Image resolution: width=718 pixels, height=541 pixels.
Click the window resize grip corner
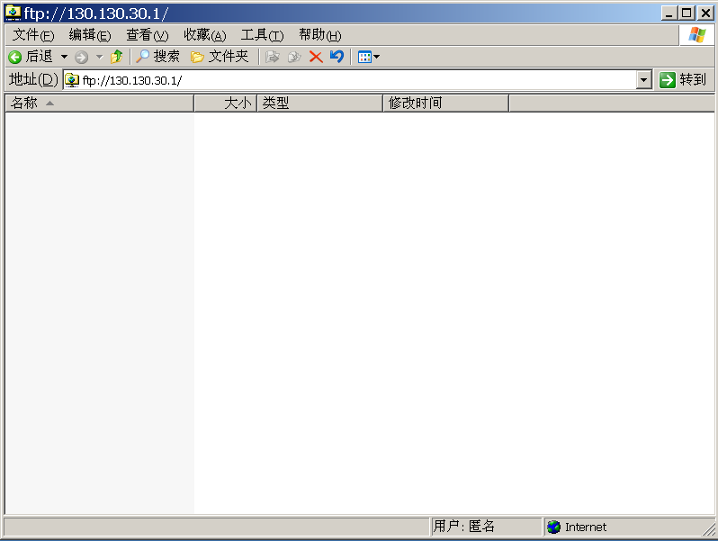tap(709, 529)
